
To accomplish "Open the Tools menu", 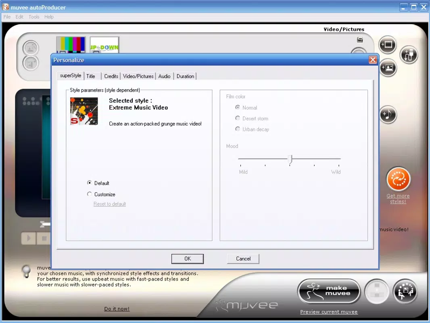I will click(34, 17).
